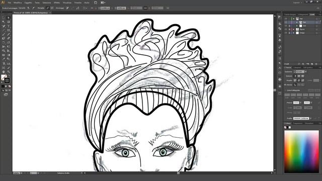Open the Effetto menu
Viewport: 322px width, 181px height.
point(57,3)
